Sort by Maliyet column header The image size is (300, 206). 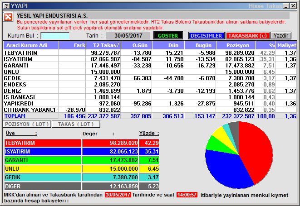click(286, 45)
